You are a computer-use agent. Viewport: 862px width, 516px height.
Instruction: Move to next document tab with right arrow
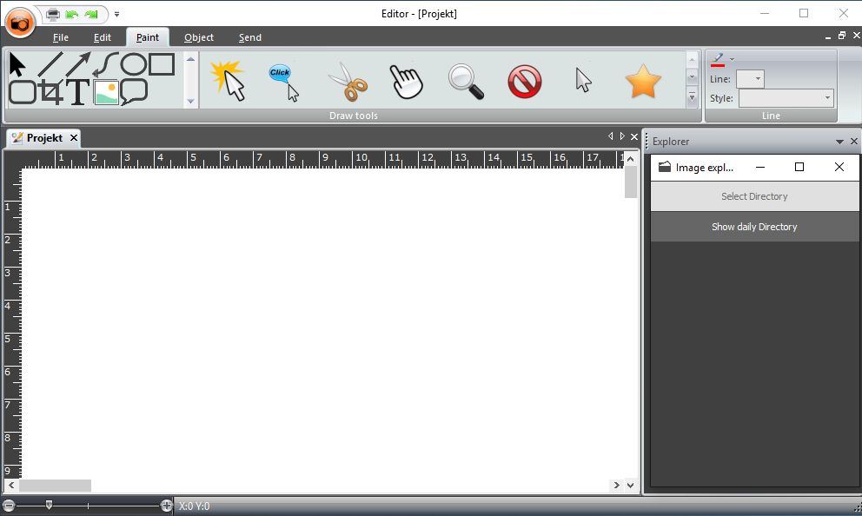pyautogui.click(x=622, y=136)
